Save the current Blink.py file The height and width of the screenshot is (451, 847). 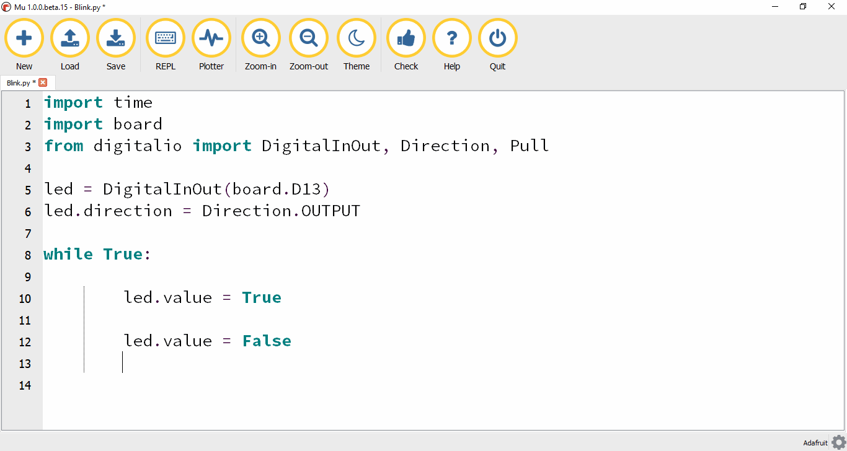pos(116,38)
